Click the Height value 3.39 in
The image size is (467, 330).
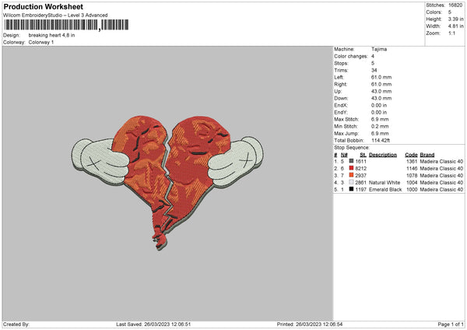[455, 19]
